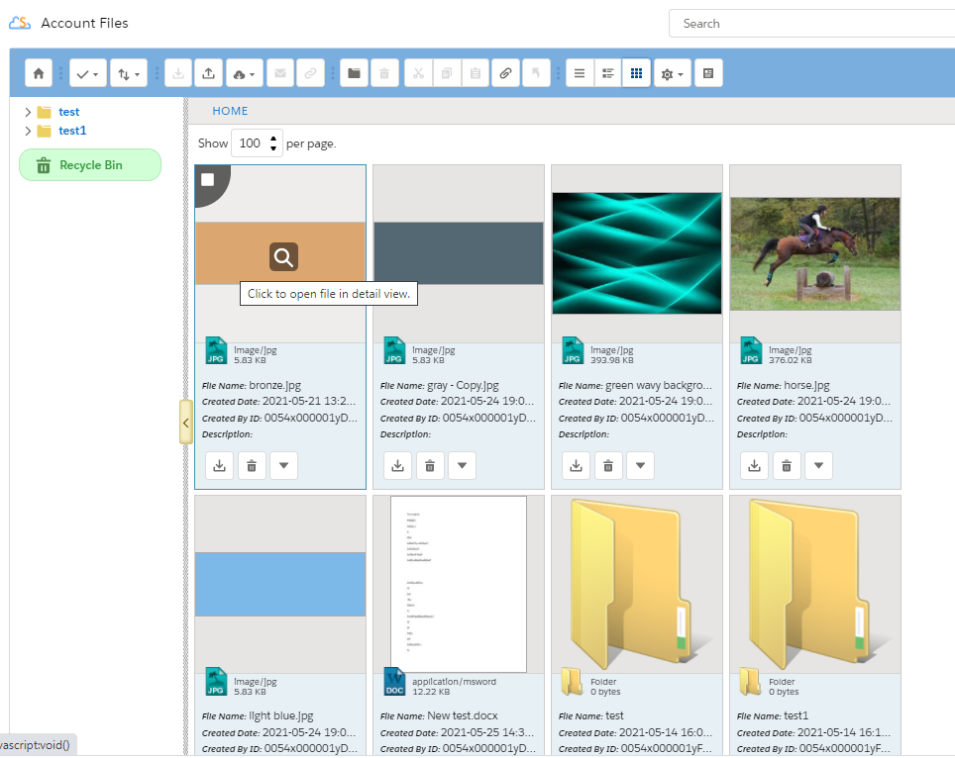Image resolution: width=955 pixels, height=758 pixels.
Task: Click the attach link toolbar icon
Action: pyautogui.click(x=505, y=73)
